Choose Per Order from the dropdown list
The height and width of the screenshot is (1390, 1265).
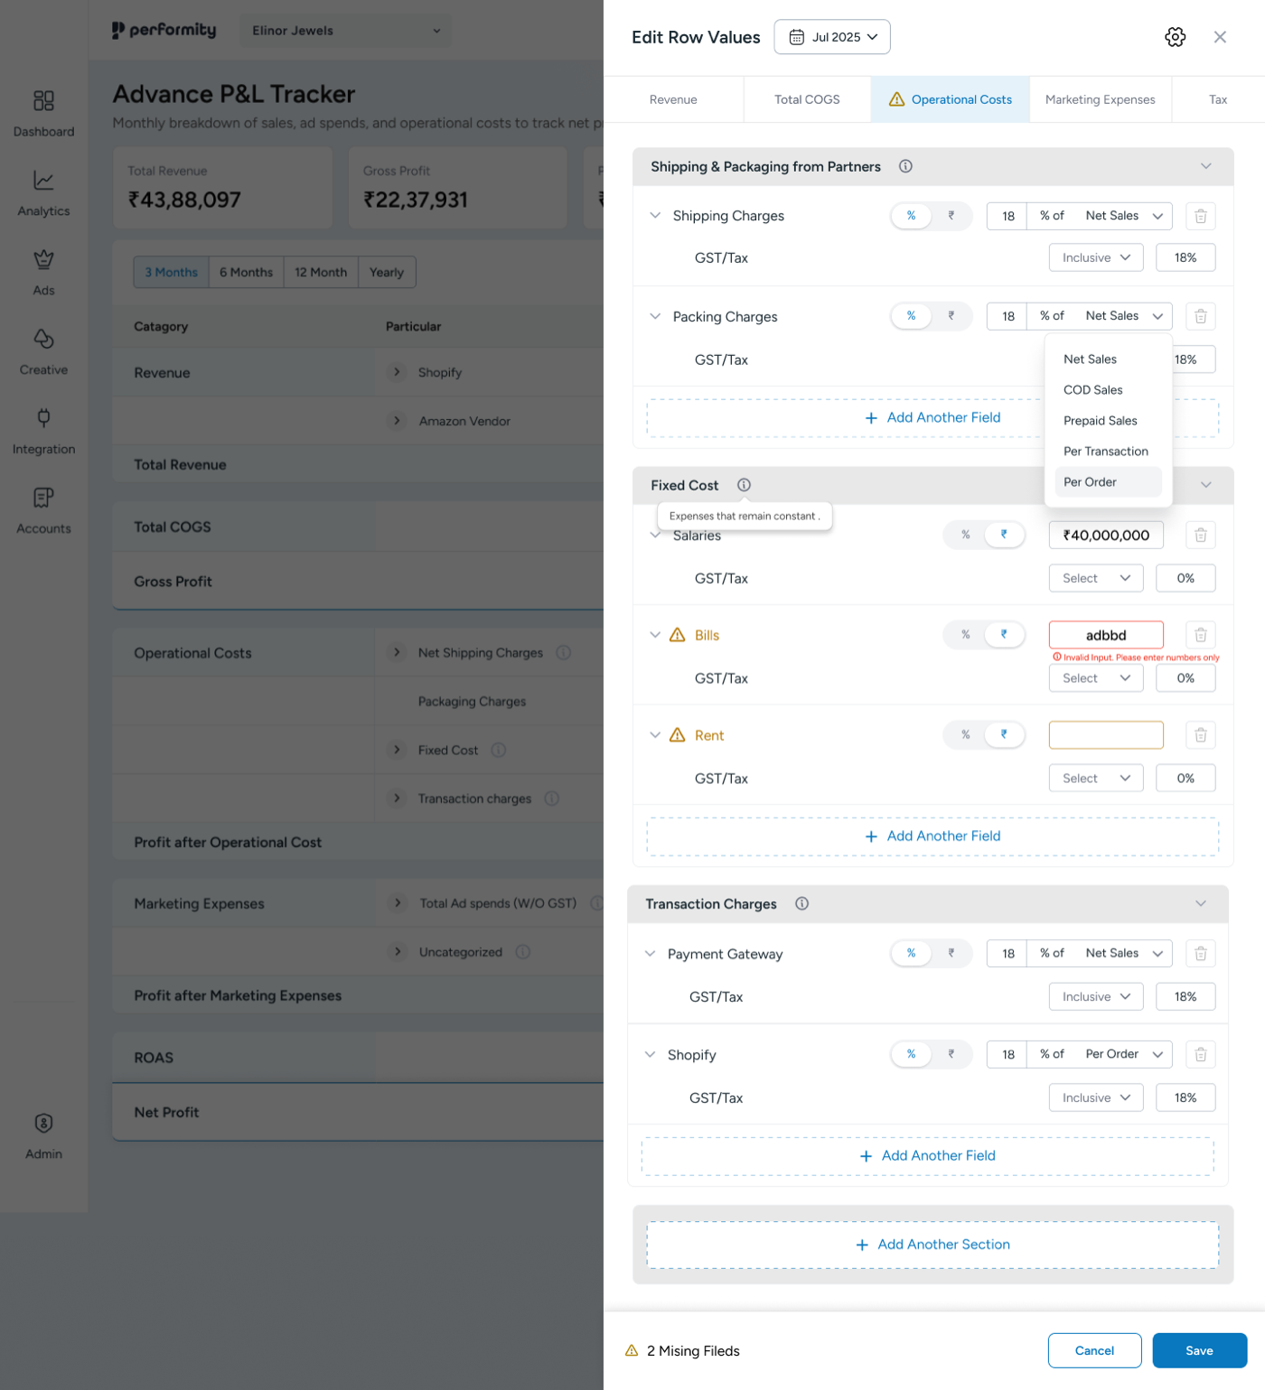(x=1108, y=482)
